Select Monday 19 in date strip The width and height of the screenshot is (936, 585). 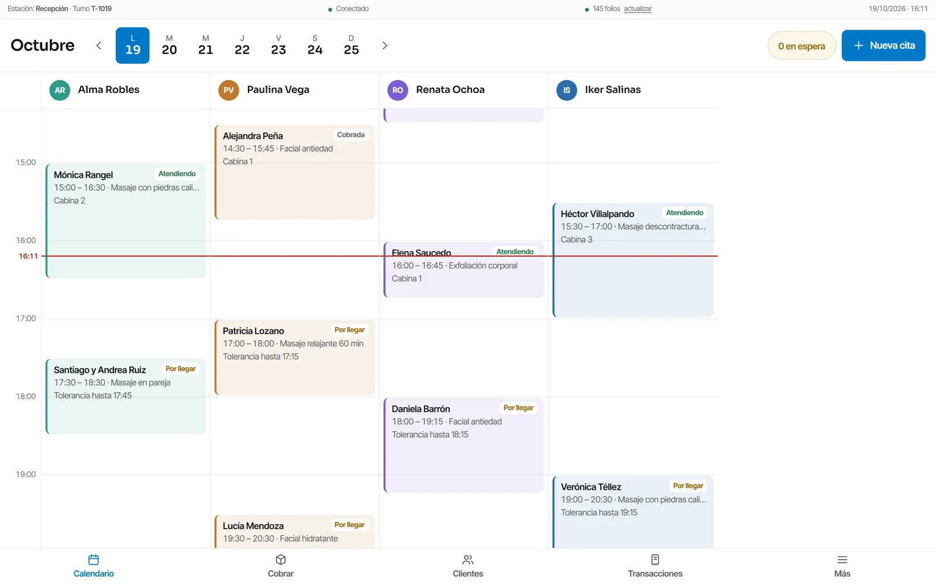pos(133,46)
